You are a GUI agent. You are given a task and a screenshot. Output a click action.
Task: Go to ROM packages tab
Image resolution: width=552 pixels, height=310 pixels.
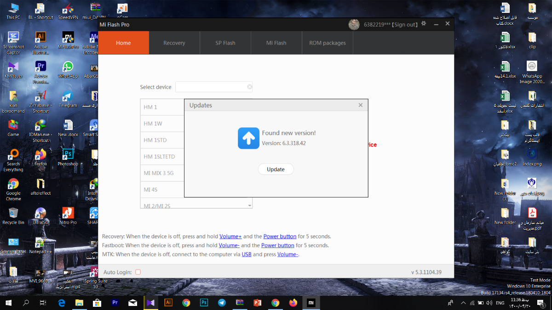(x=328, y=43)
